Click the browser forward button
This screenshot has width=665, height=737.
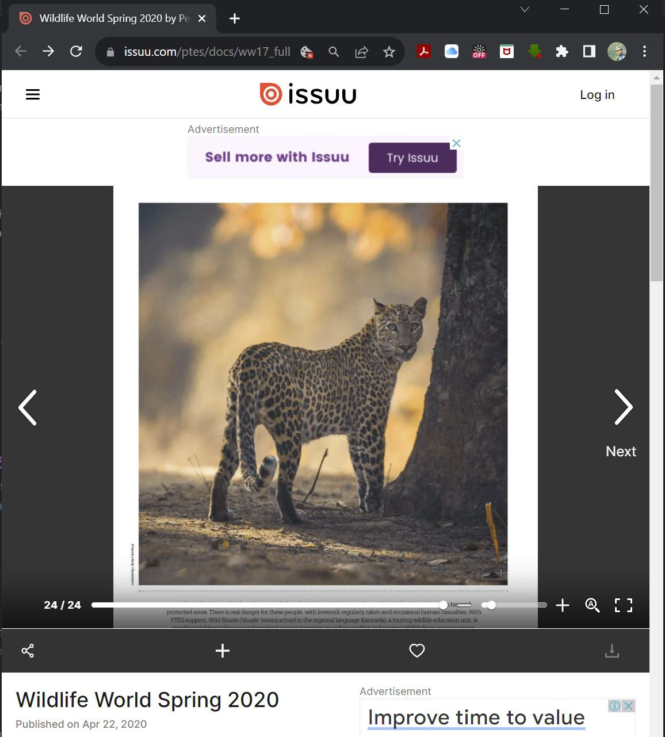[x=48, y=51]
